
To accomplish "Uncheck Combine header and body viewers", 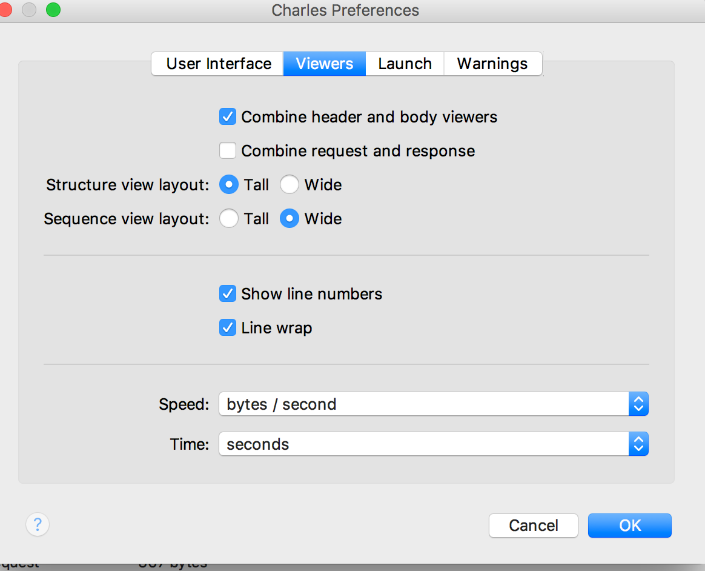I will (228, 116).
